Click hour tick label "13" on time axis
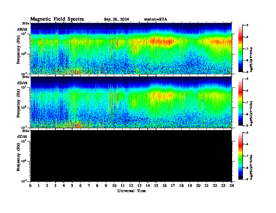The height and width of the screenshot is (213, 276). pos(139,186)
